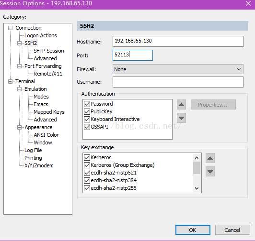Open the Log File category
Image resolution: width=255 pixels, height=241 pixels.
(x=33, y=151)
